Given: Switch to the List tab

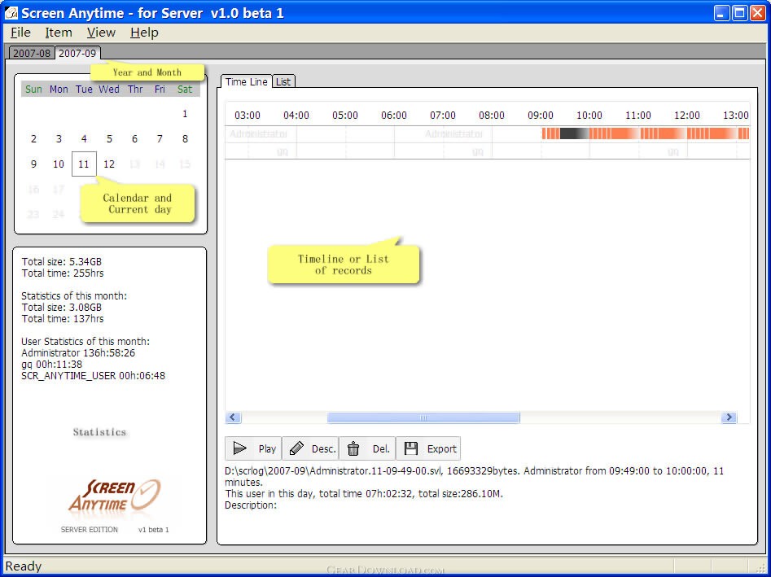Looking at the screenshot, I should [283, 81].
